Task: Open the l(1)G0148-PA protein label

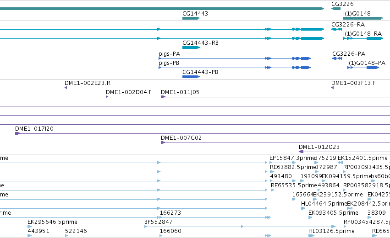Action: click(x=366, y=63)
